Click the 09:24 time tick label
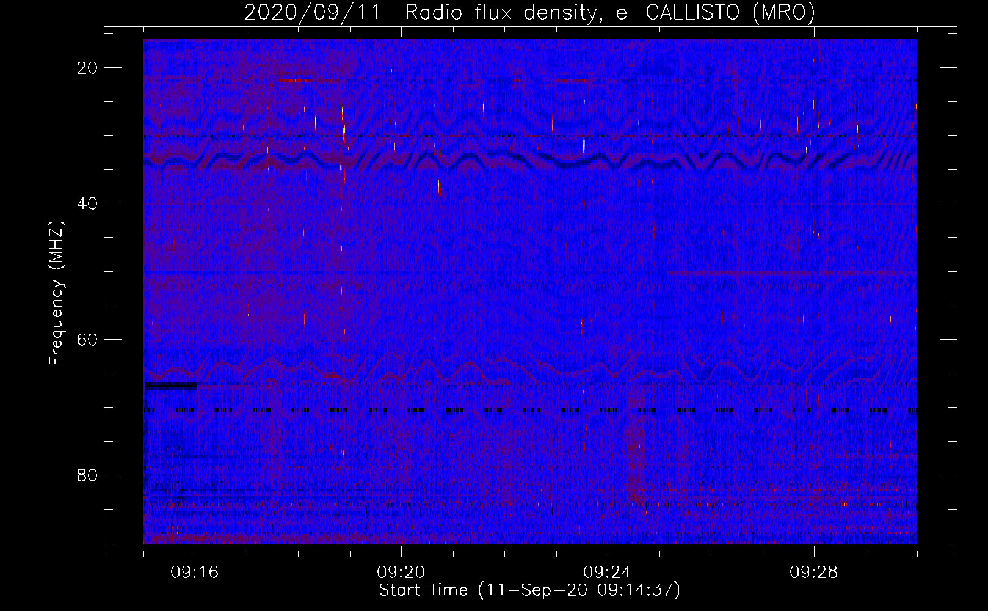Screen dimensions: 988x611 608,573
